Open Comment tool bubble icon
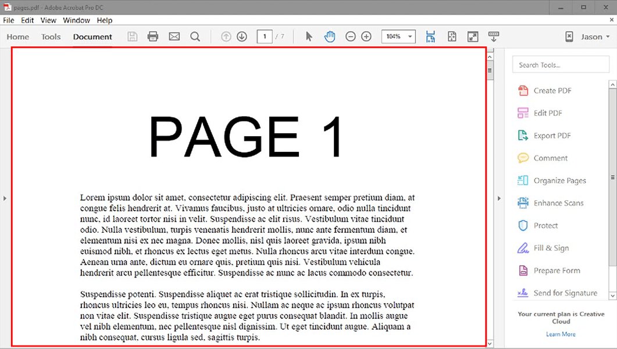 pyautogui.click(x=523, y=158)
